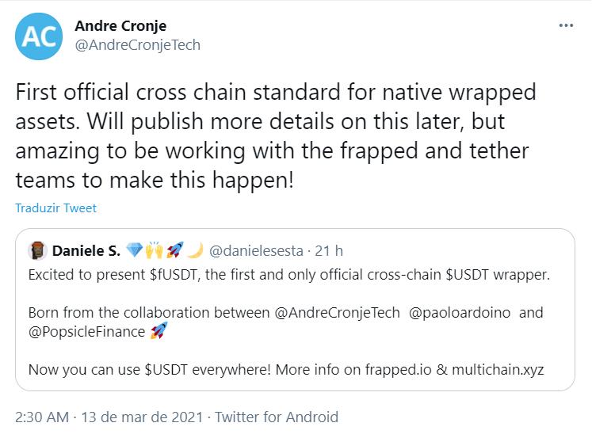The width and height of the screenshot is (592, 438).
Task: Click the rocket emoji after @PopsicleFinance
Action: pyautogui.click(x=159, y=330)
